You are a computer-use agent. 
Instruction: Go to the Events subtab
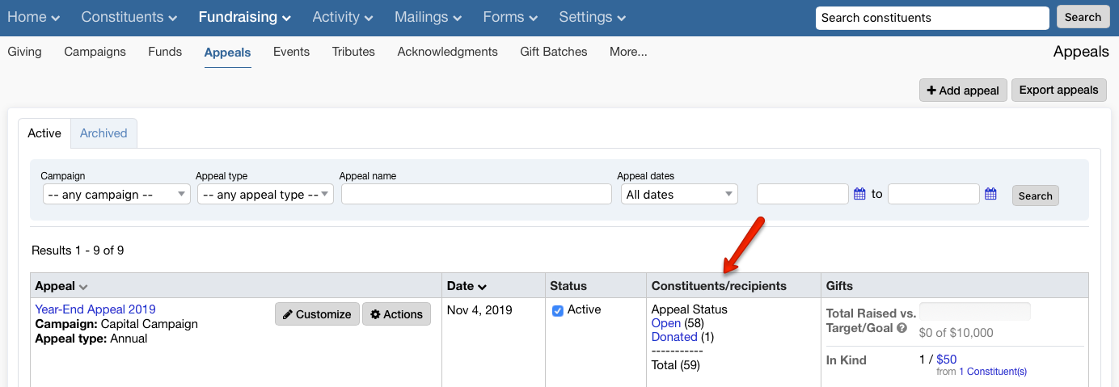[x=291, y=52]
